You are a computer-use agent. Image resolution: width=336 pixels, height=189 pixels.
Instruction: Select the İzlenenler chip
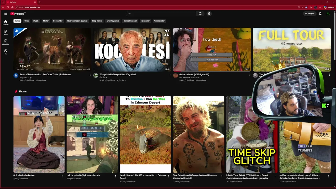coord(145,21)
